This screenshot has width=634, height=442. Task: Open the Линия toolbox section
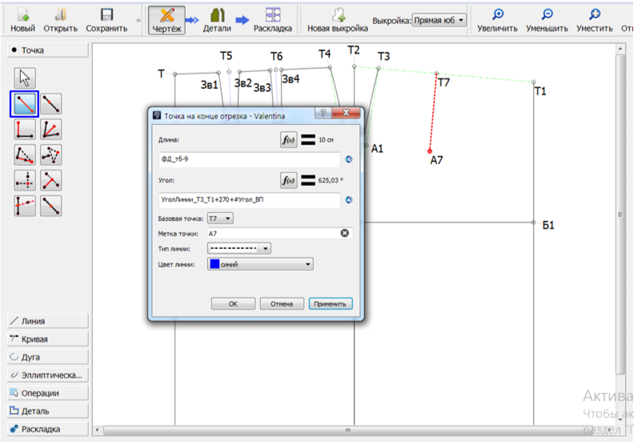(48, 321)
